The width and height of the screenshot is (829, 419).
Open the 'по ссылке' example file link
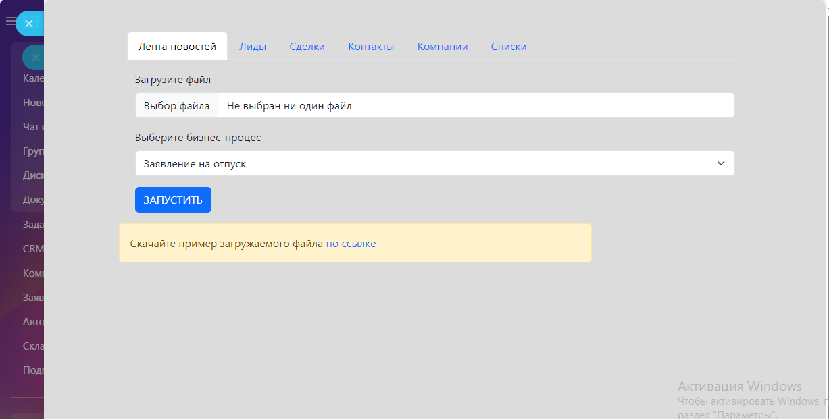[351, 244]
